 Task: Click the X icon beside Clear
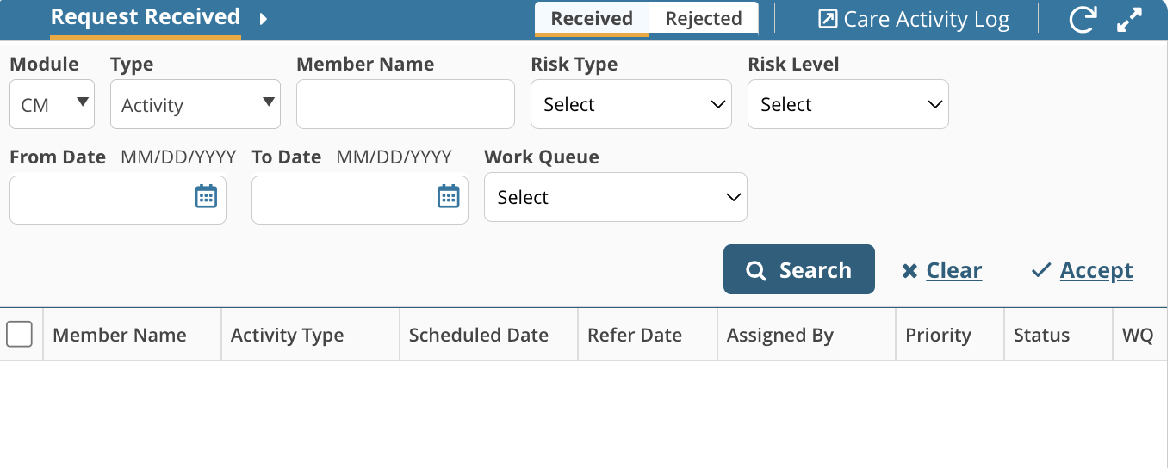(x=909, y=272)
